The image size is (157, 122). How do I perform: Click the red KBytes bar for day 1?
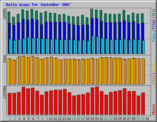click(10, 104)
